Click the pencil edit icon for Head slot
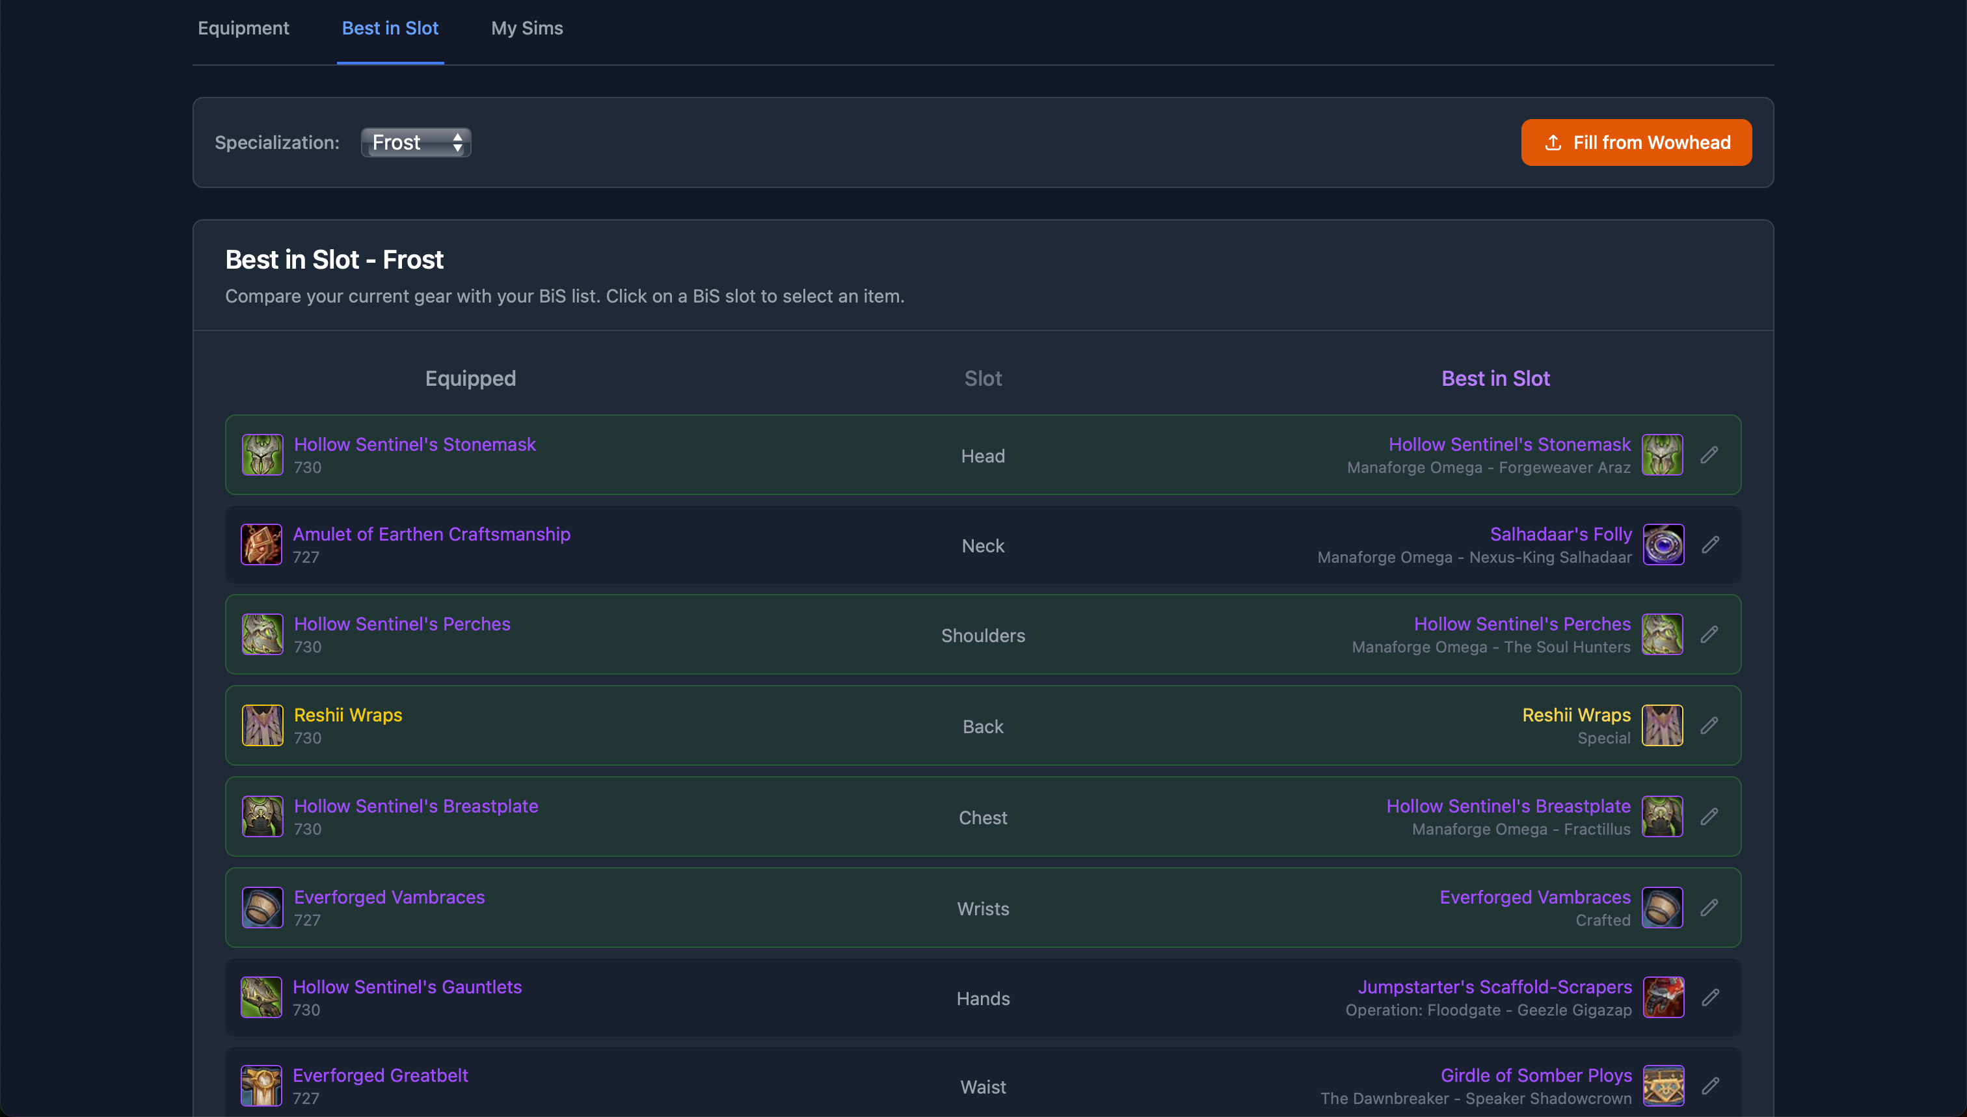Screen dimensions: 1967x1117 tap(1709, 455)
